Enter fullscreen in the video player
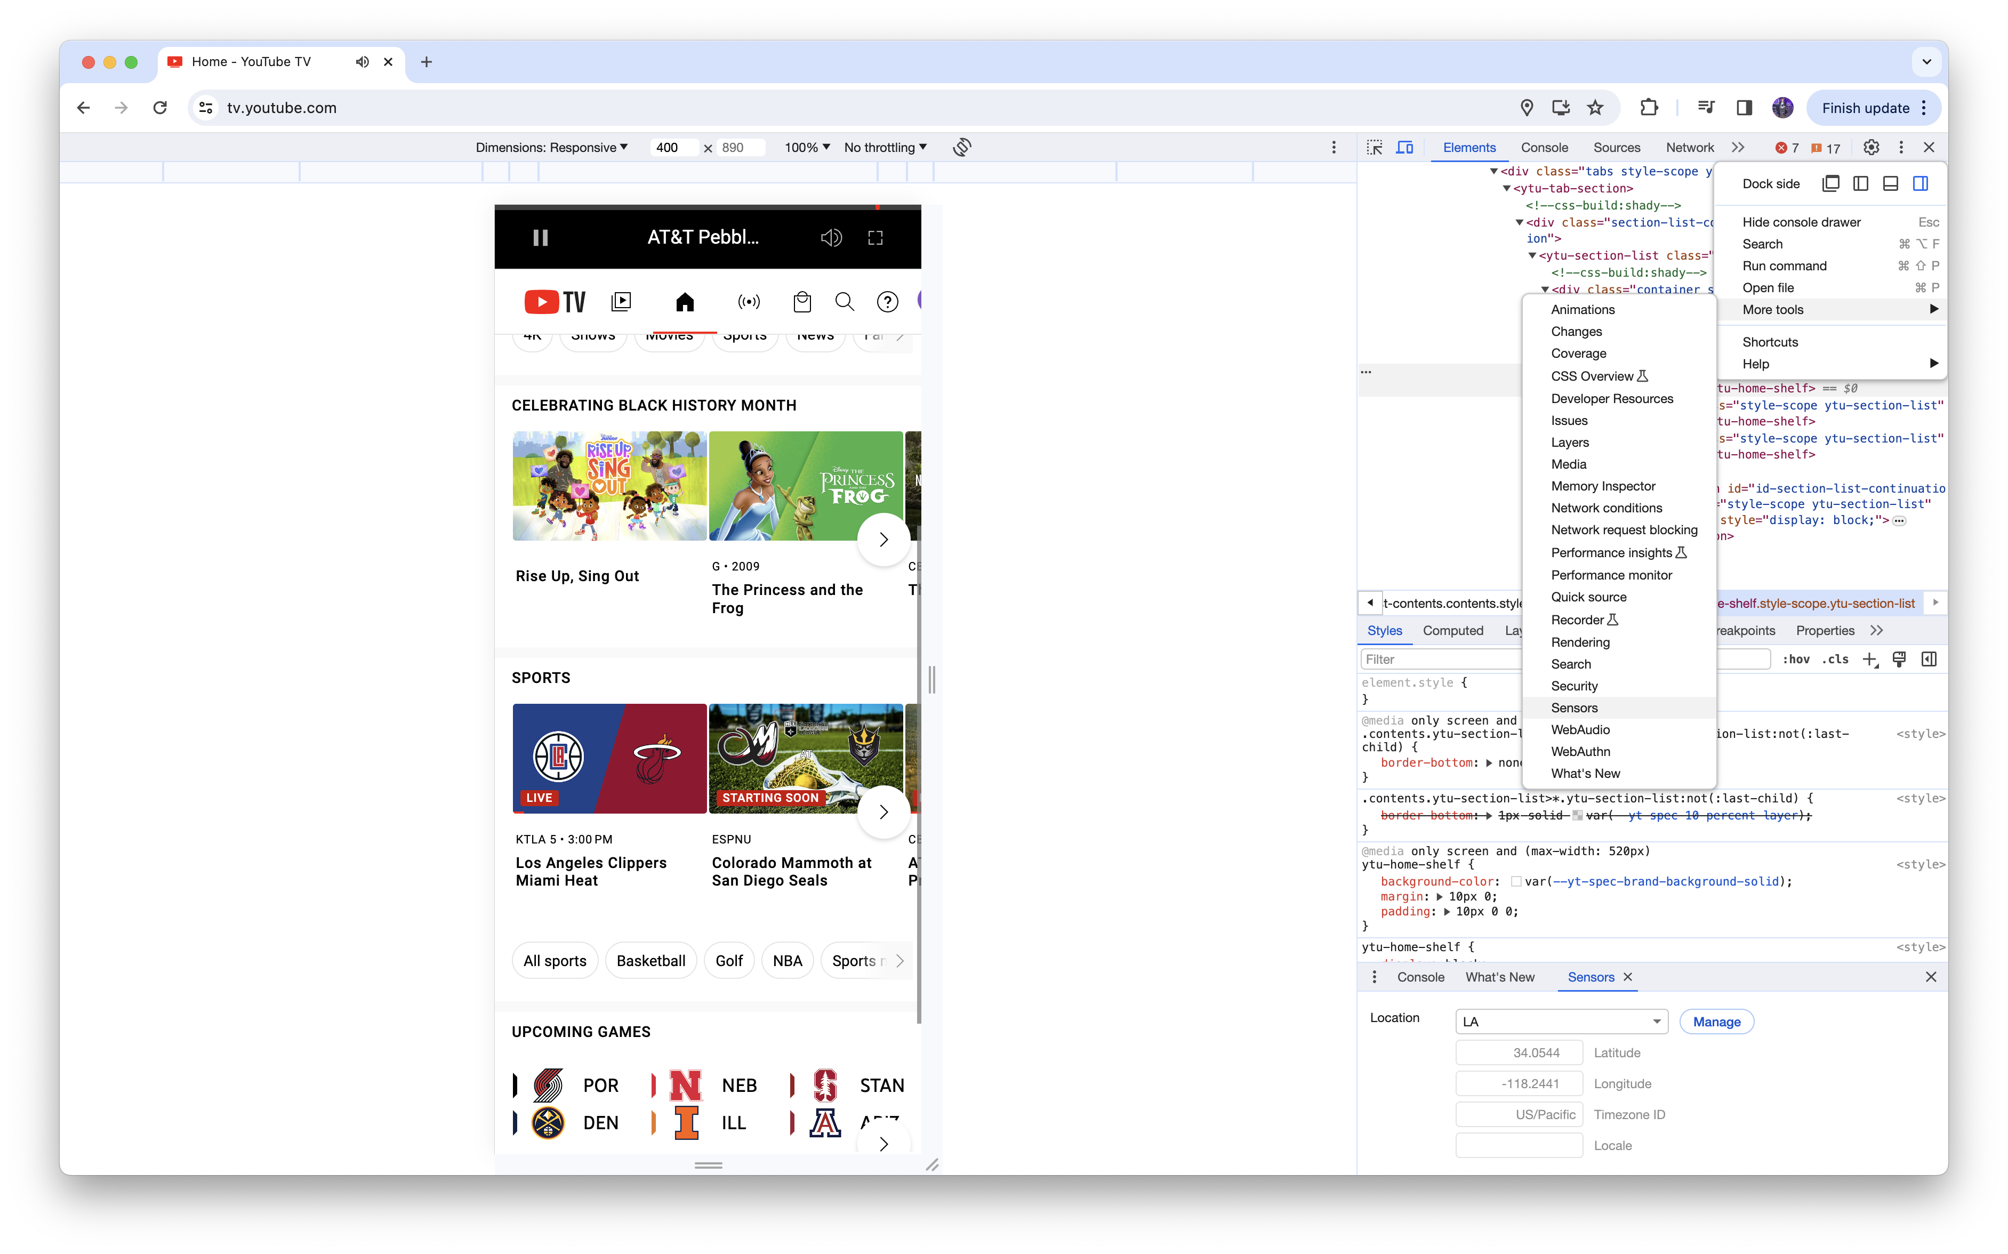This screenshot has height=1254, width=2008. click(875, 238)
